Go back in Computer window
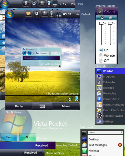 24,53
